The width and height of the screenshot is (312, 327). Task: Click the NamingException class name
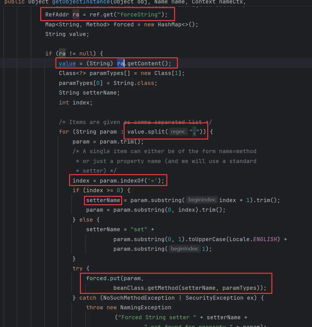(x=146, y=307)
